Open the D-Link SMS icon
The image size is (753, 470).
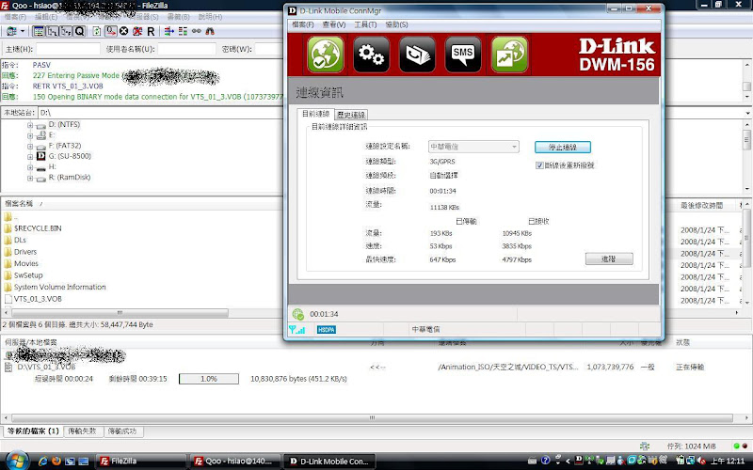coord(463,55)
